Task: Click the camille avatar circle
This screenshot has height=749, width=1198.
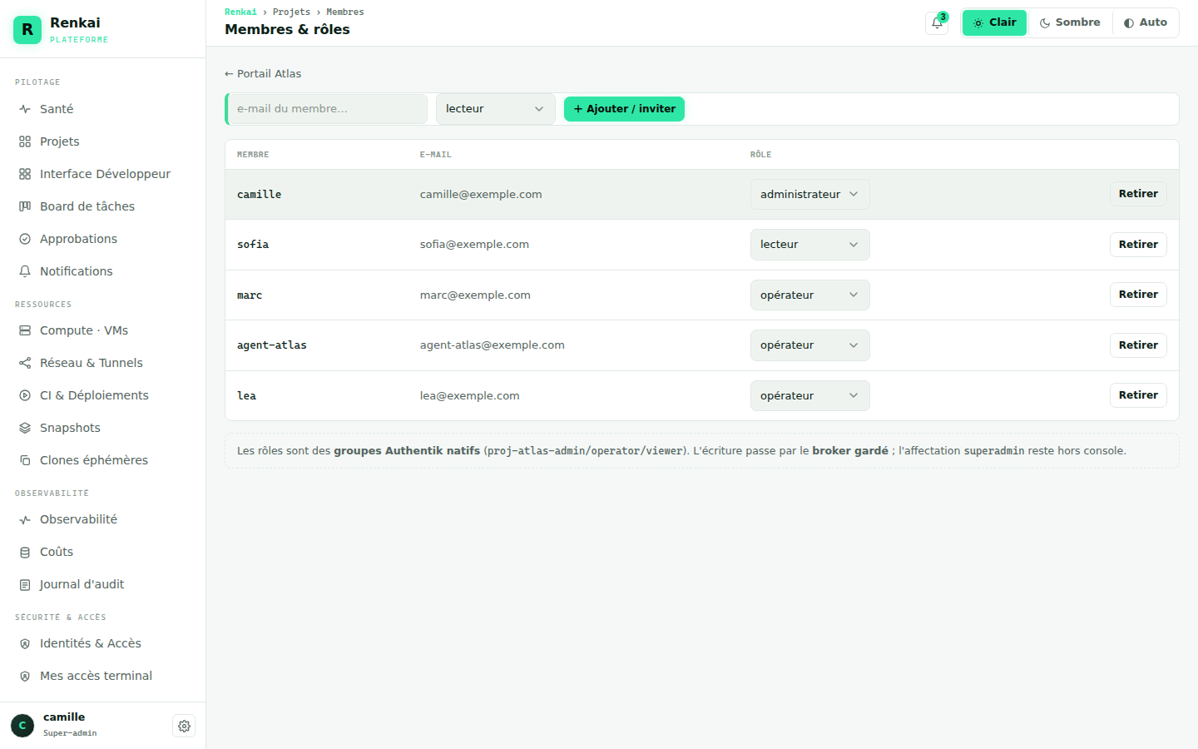Action: [22, 726]
